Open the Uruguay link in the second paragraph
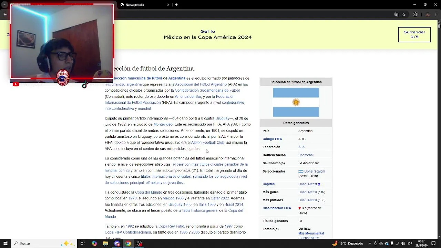 tap(222, 118)
